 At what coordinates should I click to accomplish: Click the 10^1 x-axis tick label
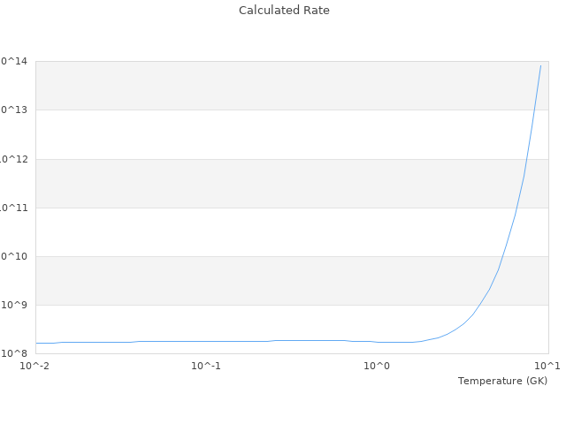pyautogui.click(x=547, y=366)
